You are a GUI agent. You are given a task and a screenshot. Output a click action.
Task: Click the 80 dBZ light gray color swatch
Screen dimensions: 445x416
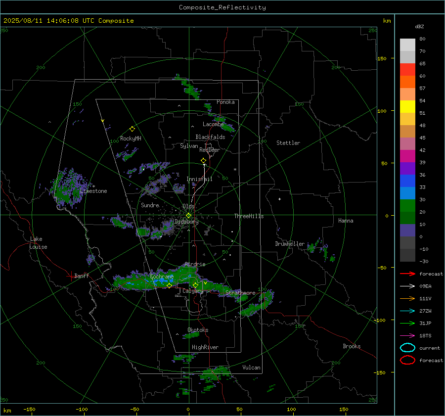[x=407, y=45]
